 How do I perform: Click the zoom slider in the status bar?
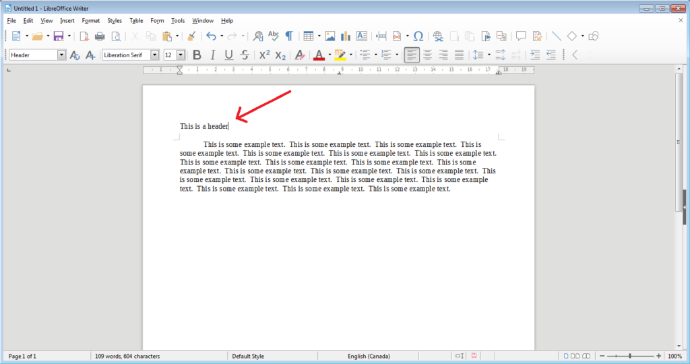(x=630, y=356)
